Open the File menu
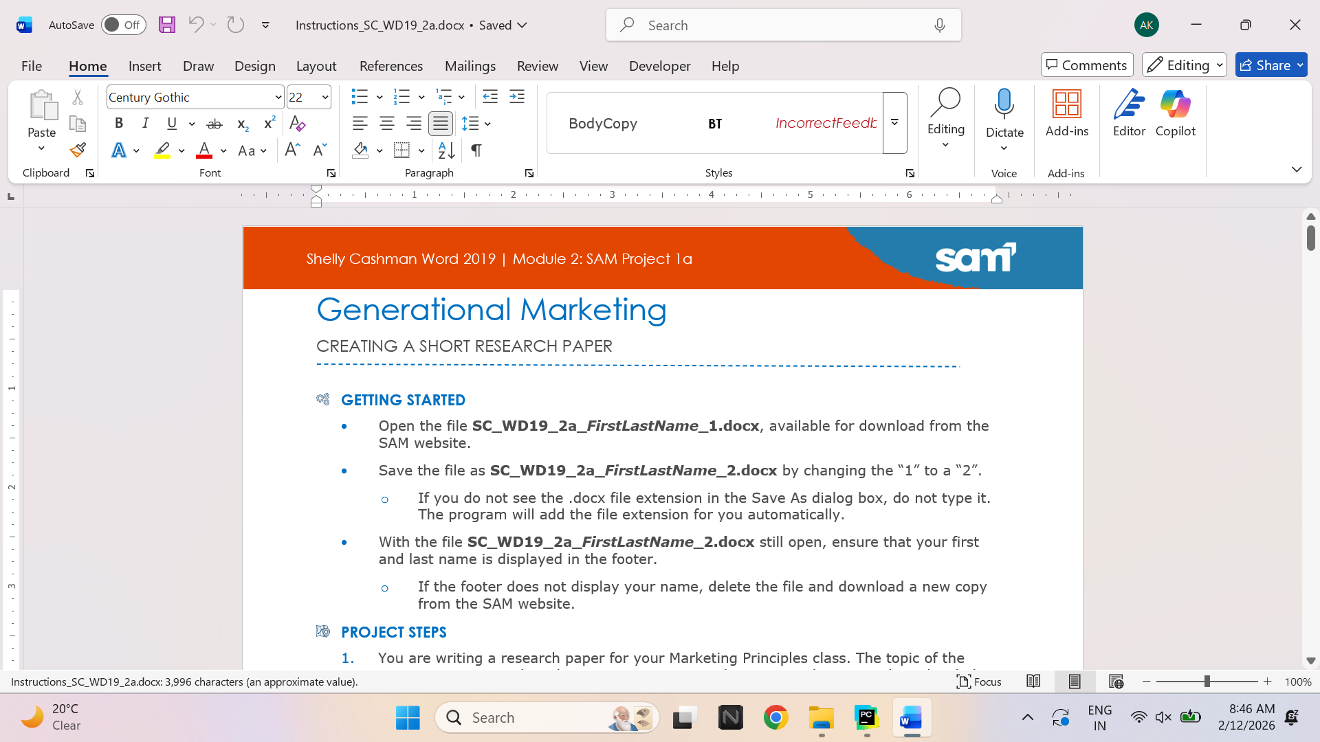The width and height of the screenshot is (1320, 742). [32, 66]
